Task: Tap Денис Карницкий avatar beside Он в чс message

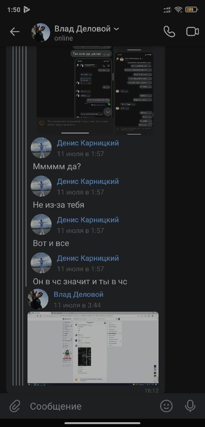Action: pyautogui.click(x=41, y=263)
